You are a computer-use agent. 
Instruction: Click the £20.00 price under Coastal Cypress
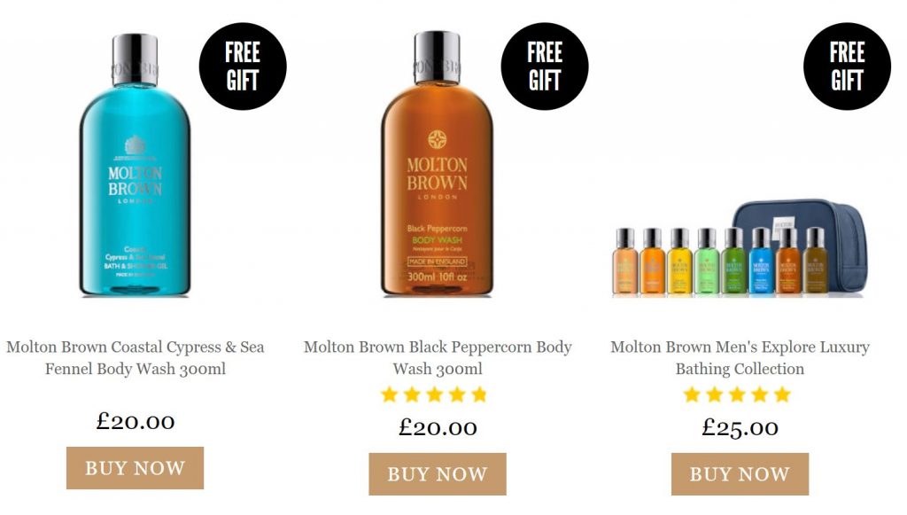click(135, 421)
